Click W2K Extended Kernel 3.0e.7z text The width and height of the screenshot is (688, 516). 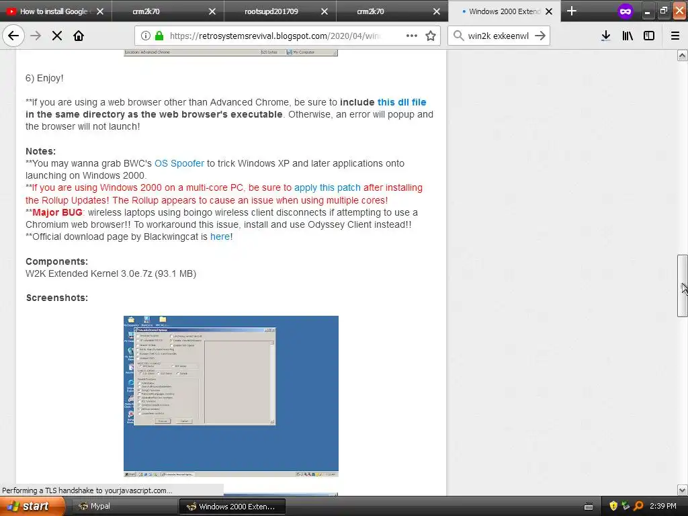tap(111, 273)
